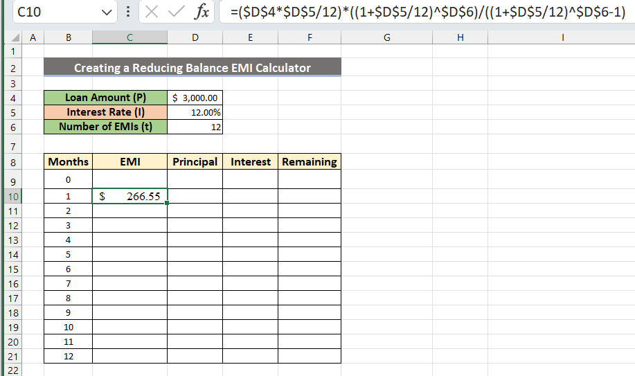Select column H header
Screen dimensions: 635x376
point(460,37)
